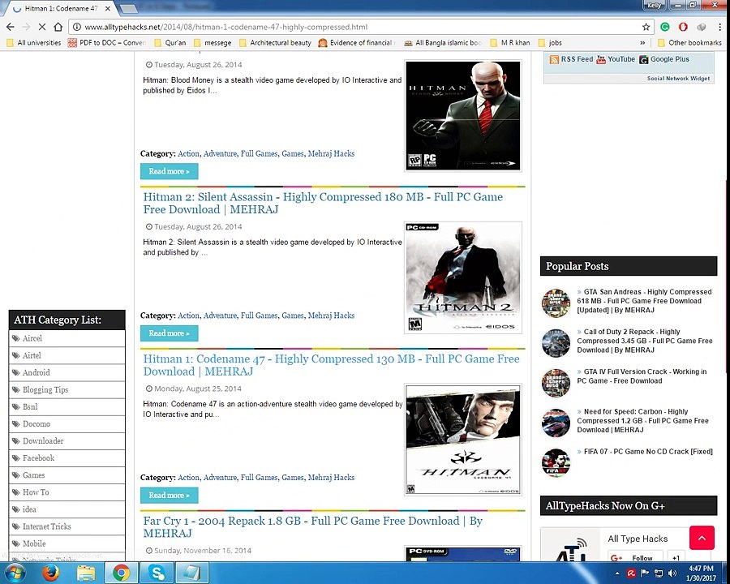Image resolution: width=730 pixels, height=584 pixels.
Task: Click Read more under Hitman 1 Codename 47 post
Action: (x=169, y=496)
